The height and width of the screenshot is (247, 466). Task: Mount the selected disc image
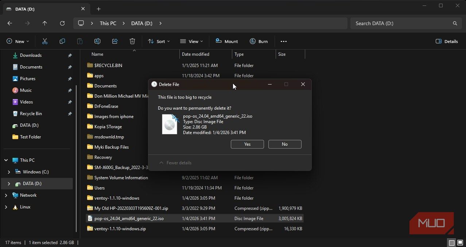coord(226,42)
